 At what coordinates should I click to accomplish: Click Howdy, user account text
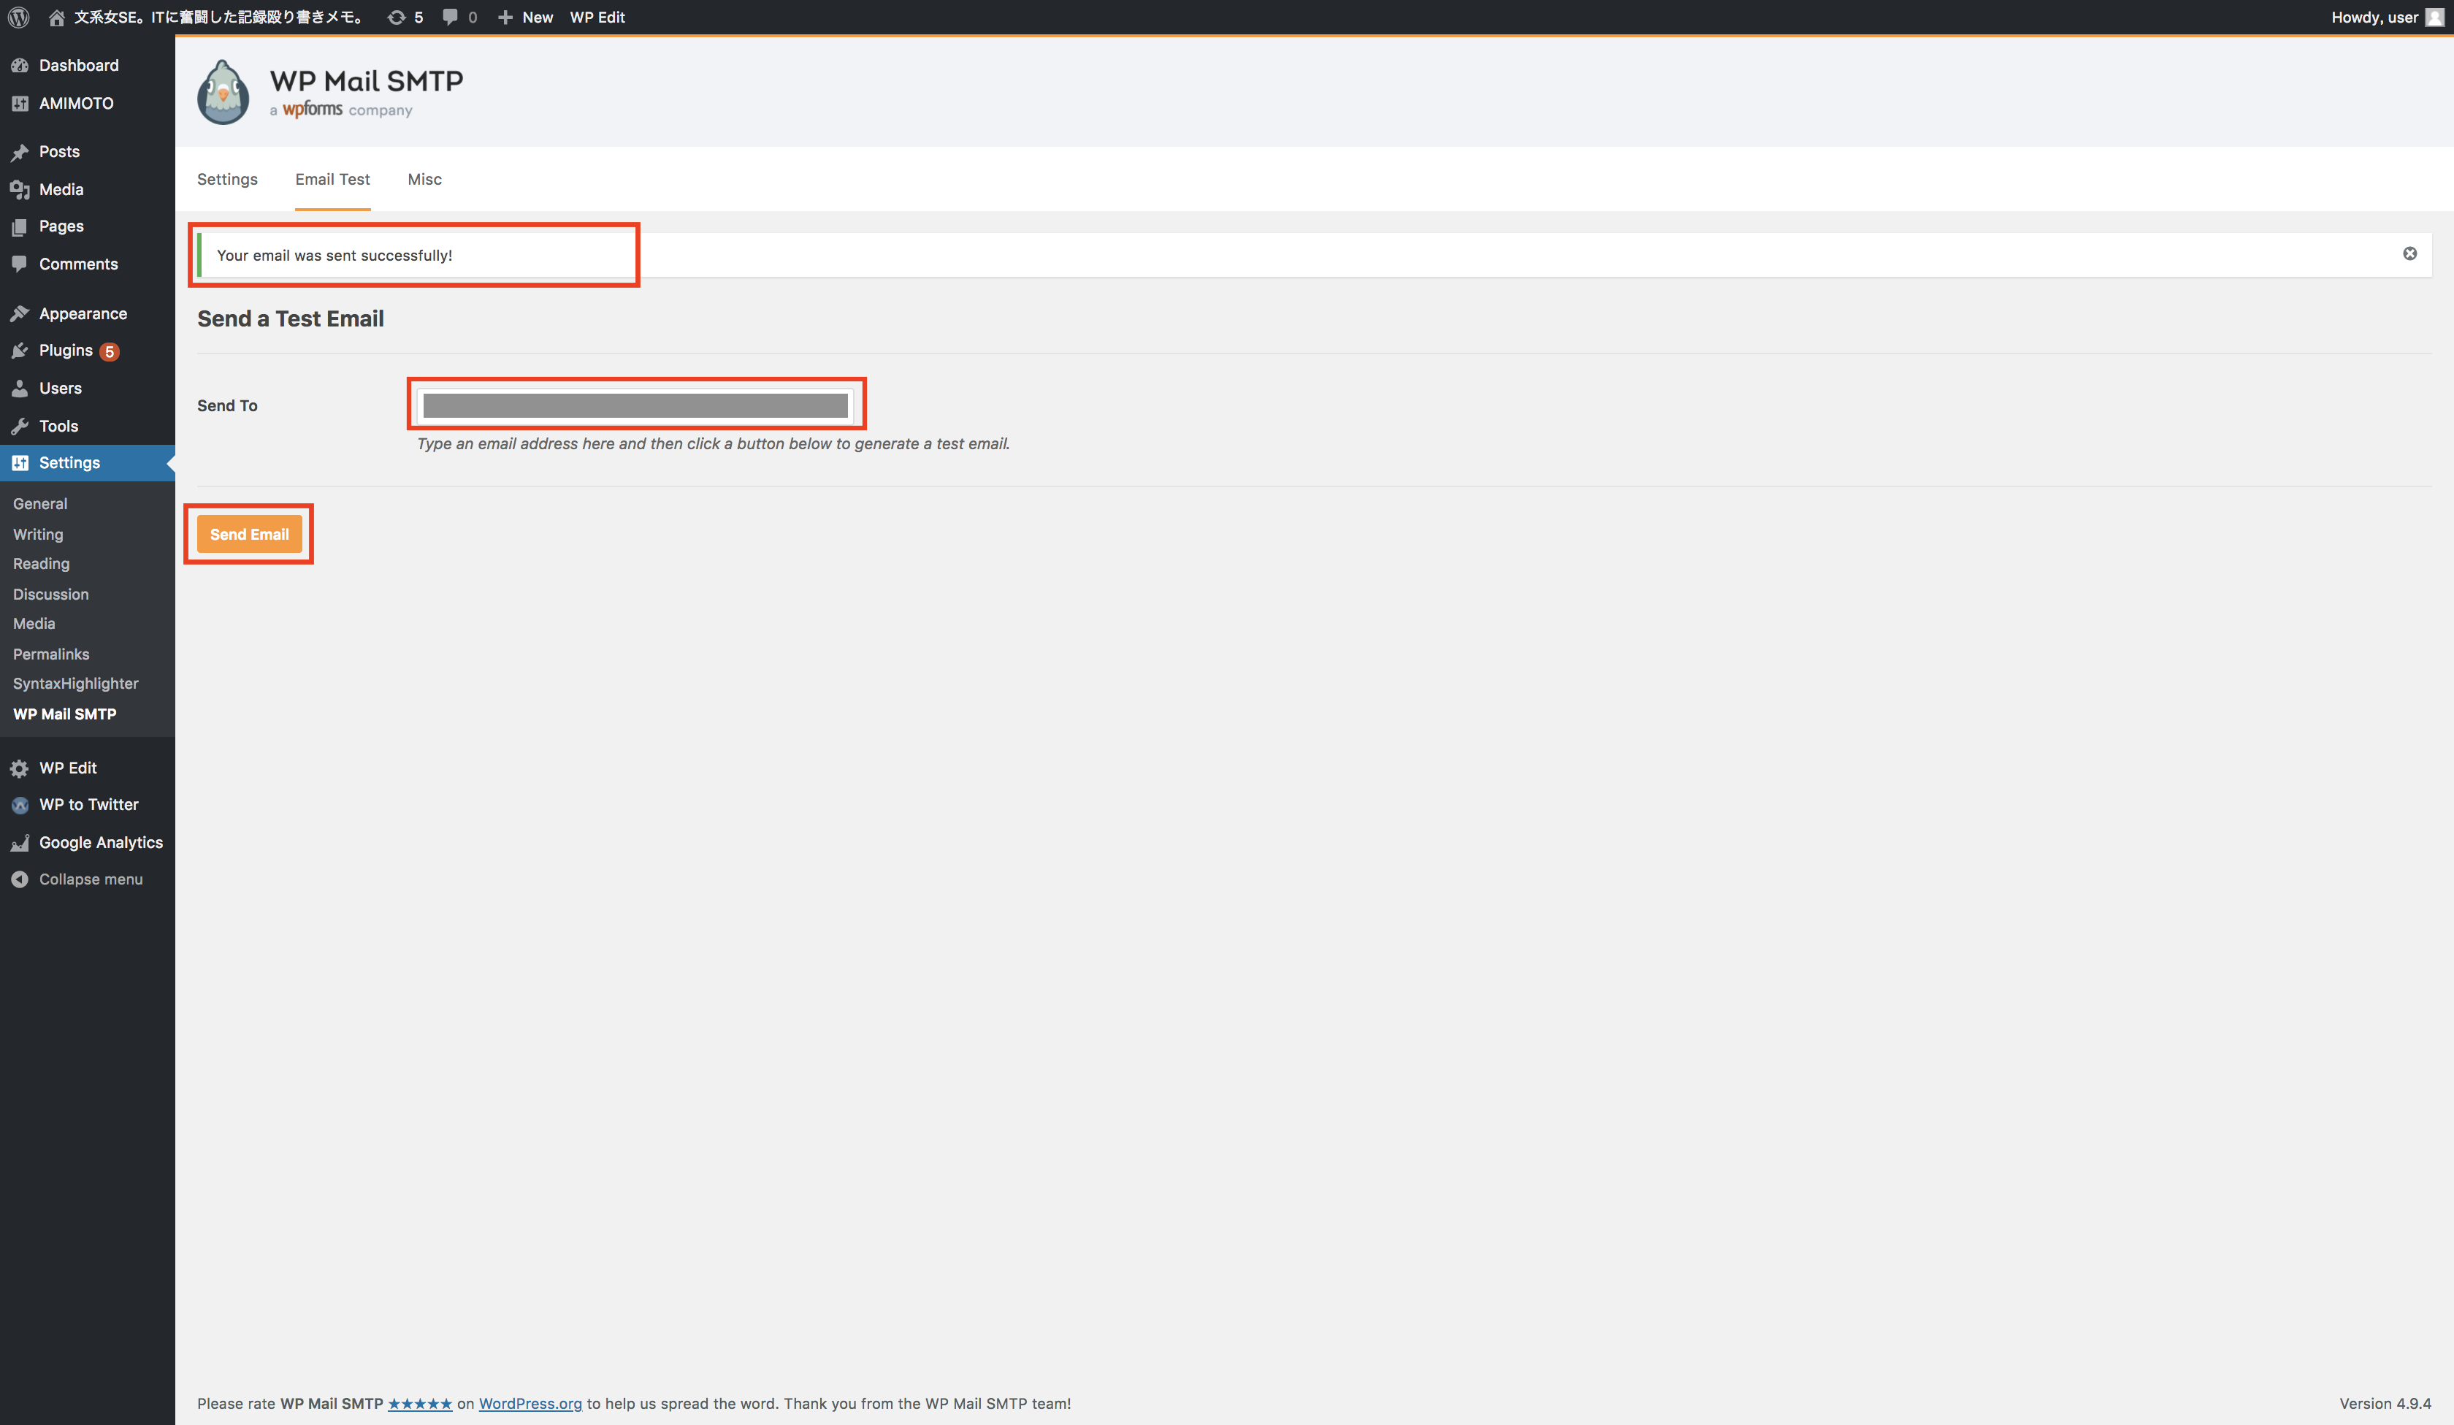[2374, 18]
